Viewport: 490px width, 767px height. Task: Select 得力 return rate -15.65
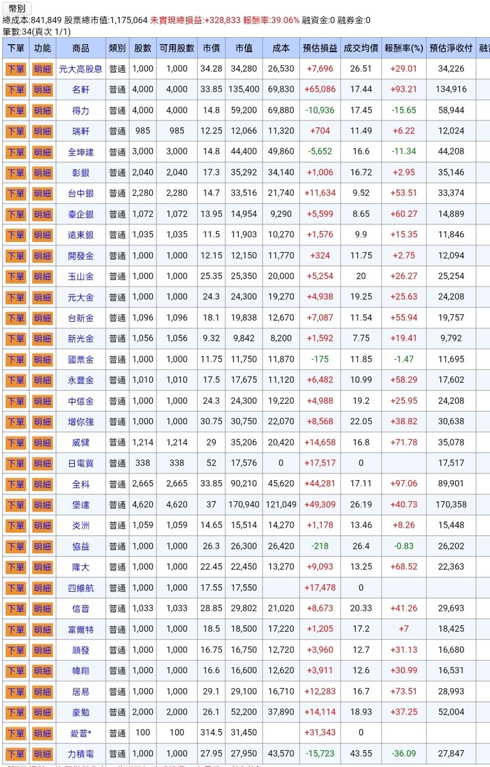pos(404,111)
